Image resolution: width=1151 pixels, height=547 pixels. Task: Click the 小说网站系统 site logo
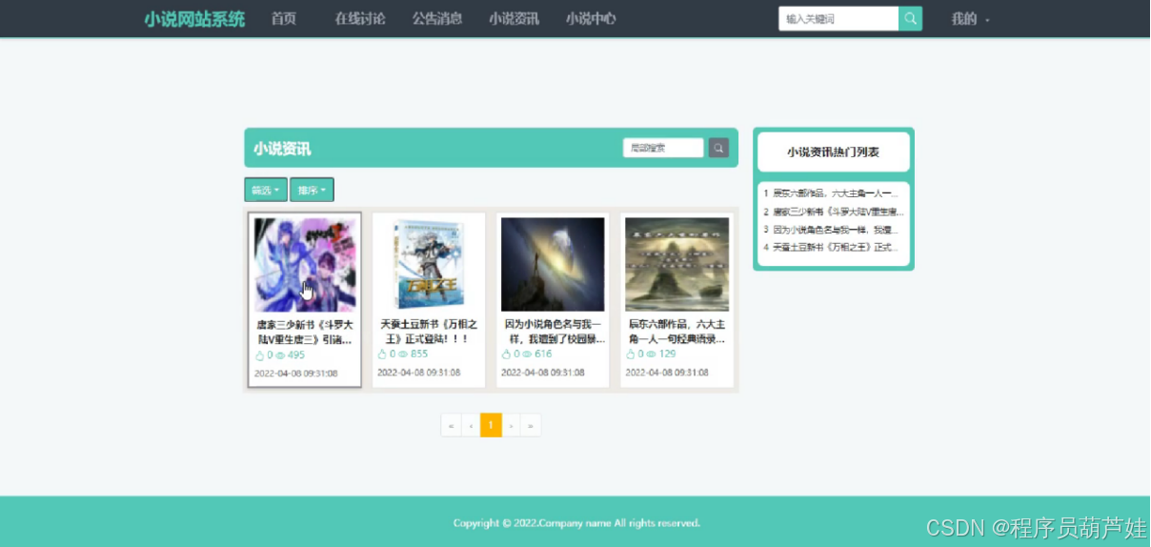pos(194,19)
